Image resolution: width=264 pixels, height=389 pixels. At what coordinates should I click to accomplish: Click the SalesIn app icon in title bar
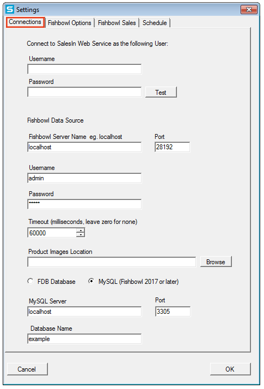10,9
